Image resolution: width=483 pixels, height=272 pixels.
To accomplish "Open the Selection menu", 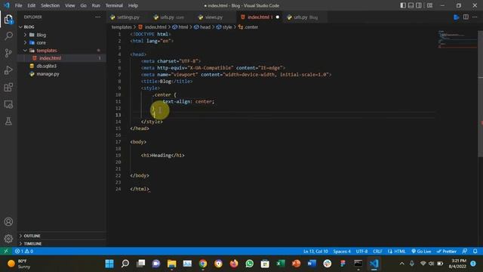I will pyautogui.click(x=51, y=5).
